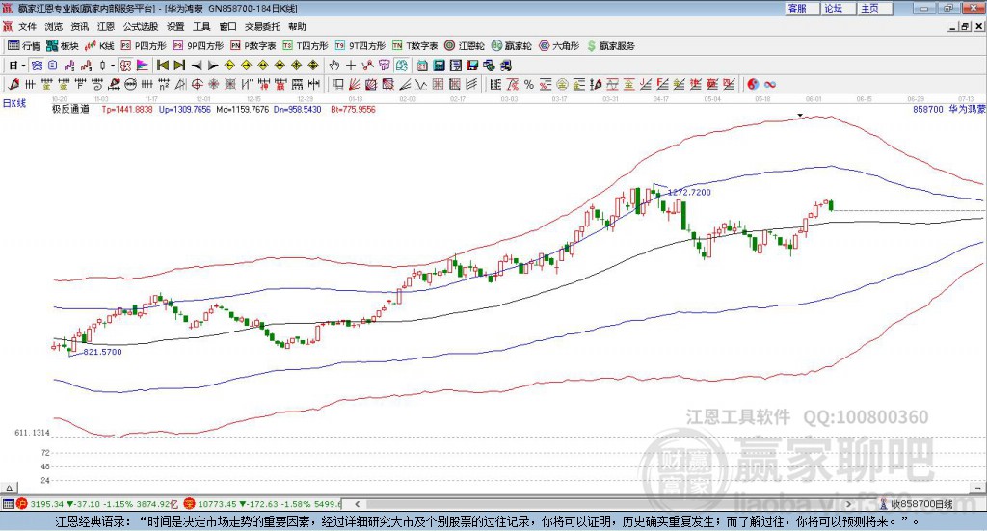
Task: Open the 文件 menu
Action: pyautogui.click(x=28, y=26)
